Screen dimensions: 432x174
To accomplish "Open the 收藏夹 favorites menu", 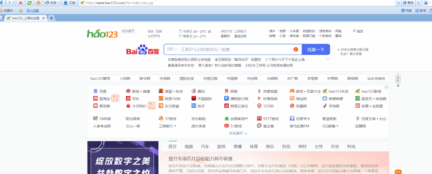I will [8, 10].
